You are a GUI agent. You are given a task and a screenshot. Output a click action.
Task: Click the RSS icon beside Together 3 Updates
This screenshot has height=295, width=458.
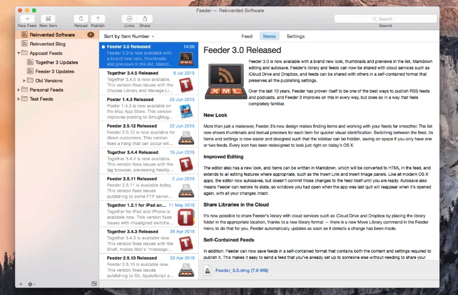point(30,62)
